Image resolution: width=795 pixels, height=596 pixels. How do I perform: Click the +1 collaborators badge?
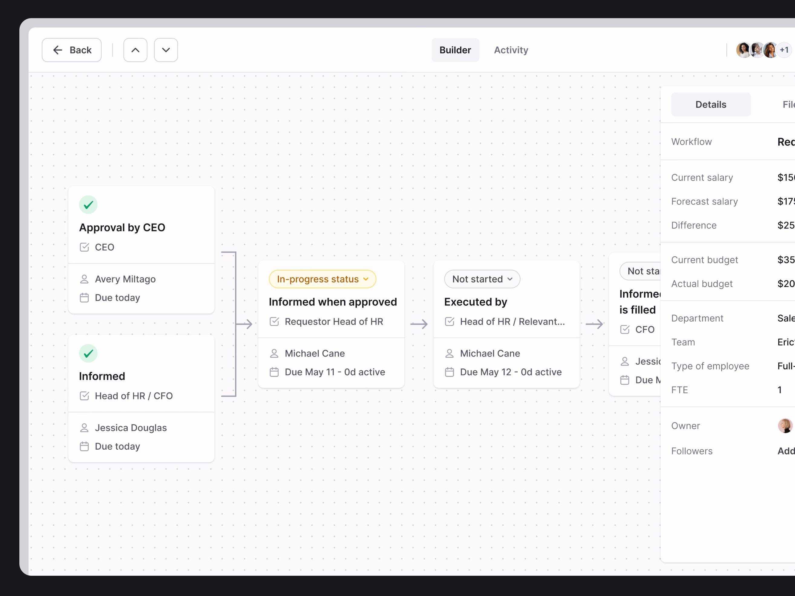click(784, 50)
